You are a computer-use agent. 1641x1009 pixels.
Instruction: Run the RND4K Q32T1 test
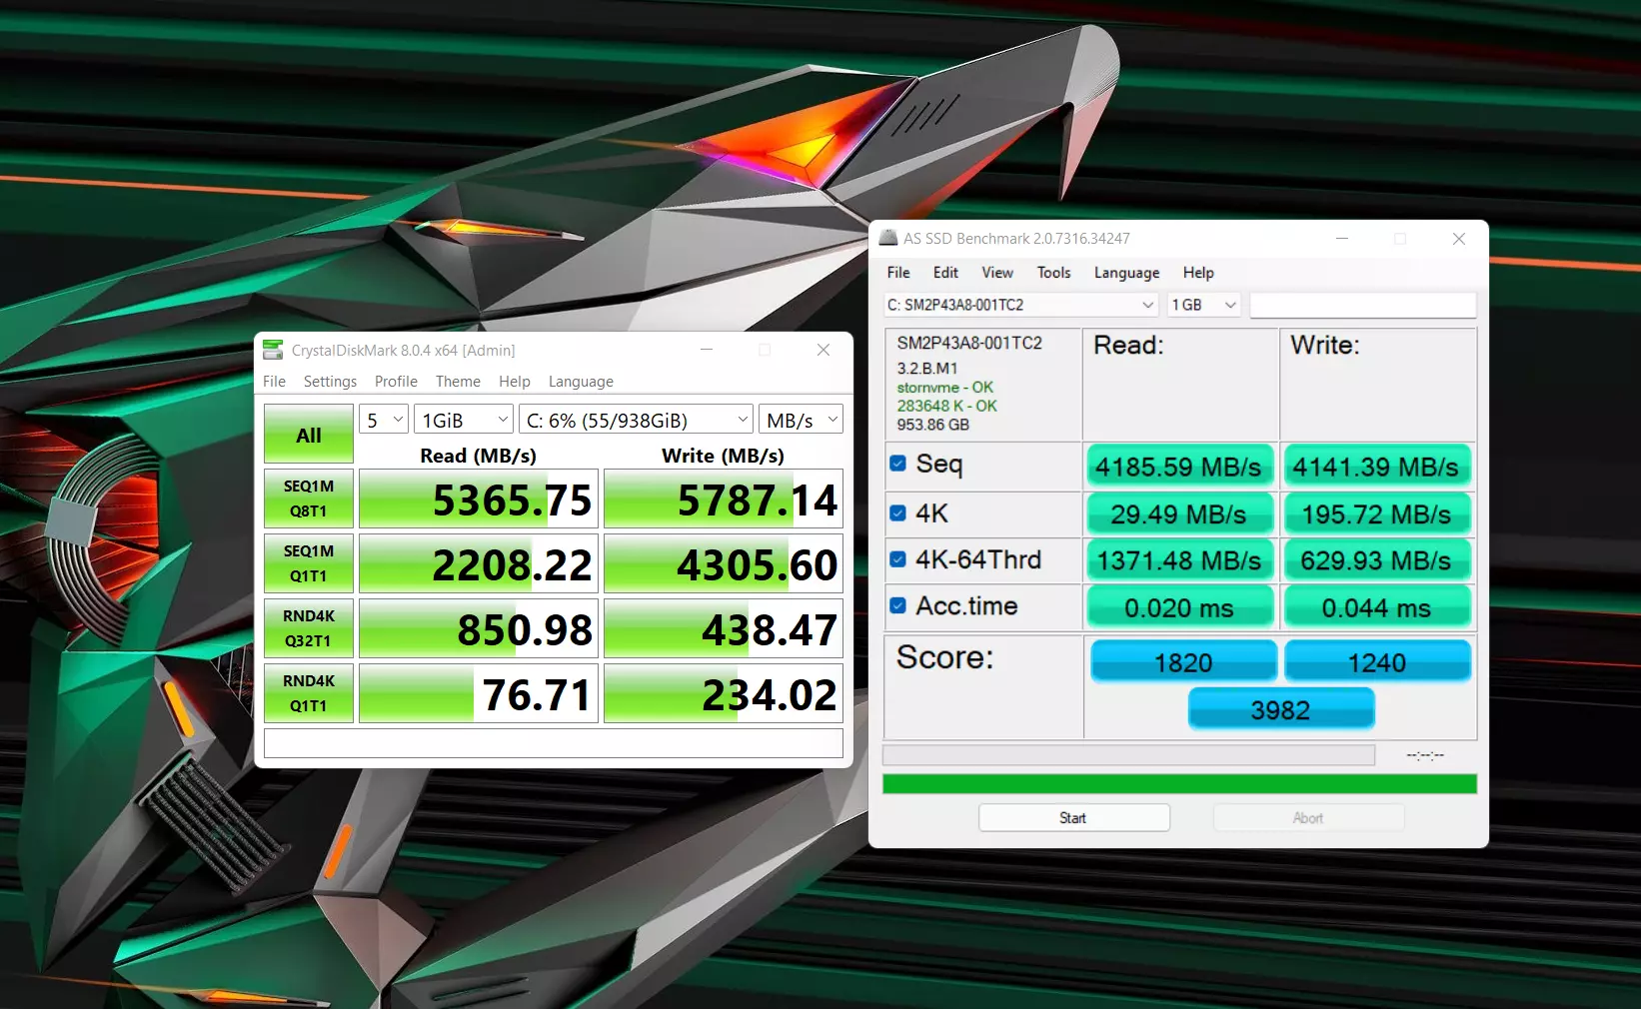point(309,628)
